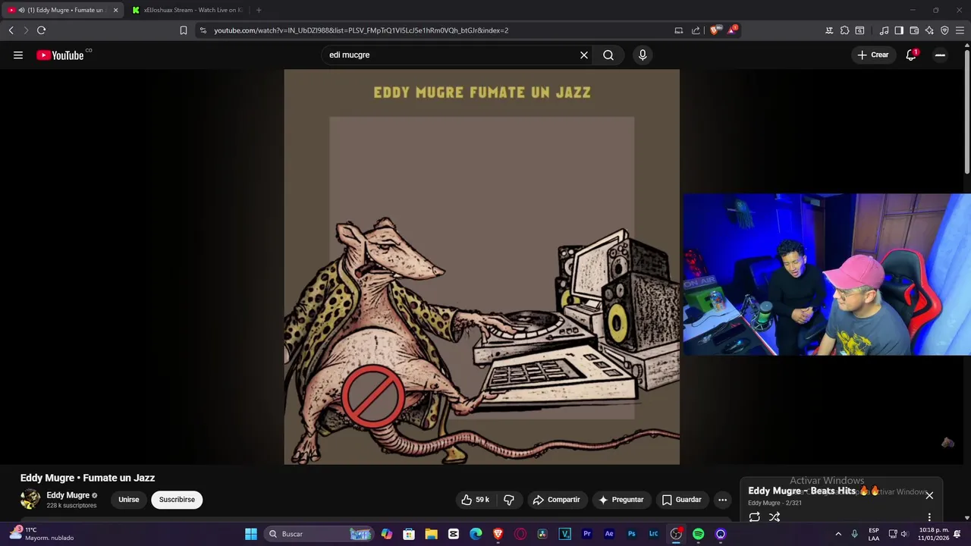Join the channel with Unirse
971x546 pixels.
pyautogui.click(x=129, y=500)
